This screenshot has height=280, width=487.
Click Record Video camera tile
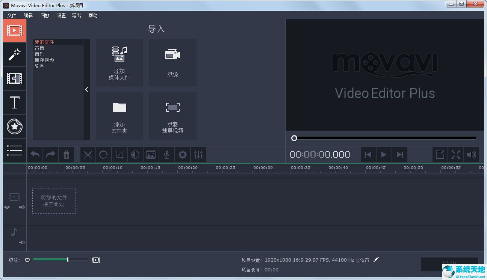173,63
